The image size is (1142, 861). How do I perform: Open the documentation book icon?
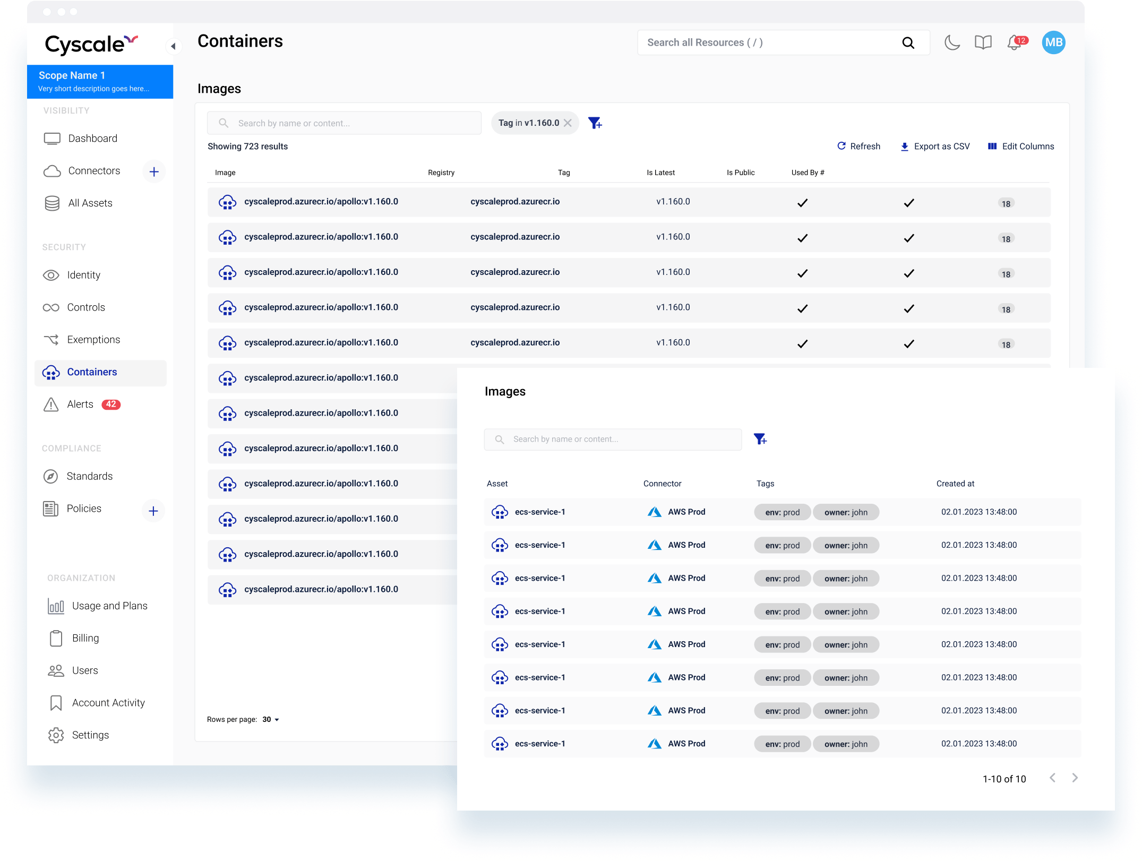click(983, 42)
